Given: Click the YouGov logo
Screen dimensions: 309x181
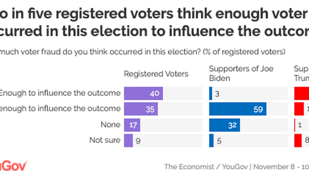Looking at the screenshot, I should 13,166.
